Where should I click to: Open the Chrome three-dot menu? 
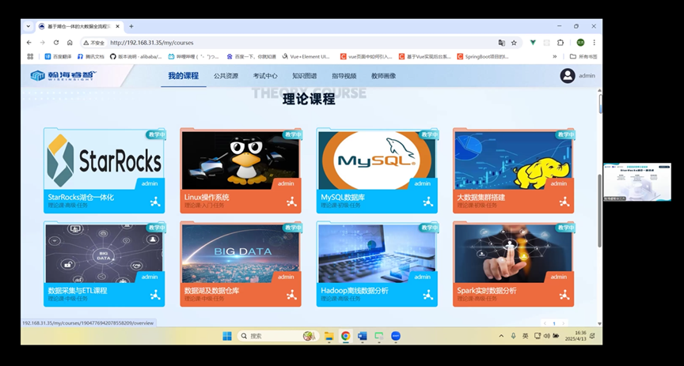coord(594,43)
